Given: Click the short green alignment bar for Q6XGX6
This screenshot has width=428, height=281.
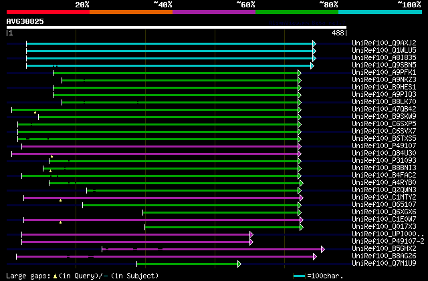Looking at the screenshot, I should 221,213.
